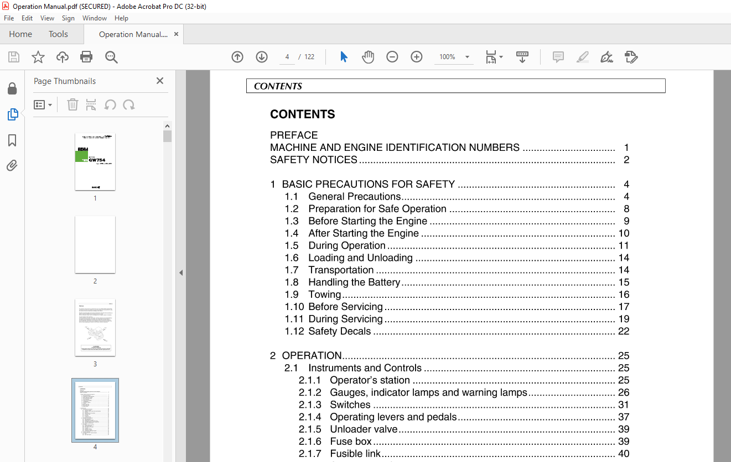The height and width of the screenshot is (462, 731).
Task: Open fit page options dropdown arrow
Action: (x=501, y=57)
